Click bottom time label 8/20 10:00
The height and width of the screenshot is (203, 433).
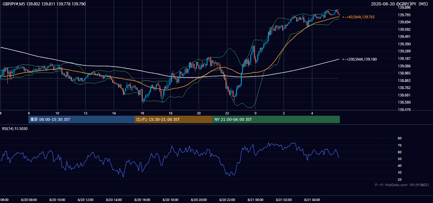coord(57,200)
